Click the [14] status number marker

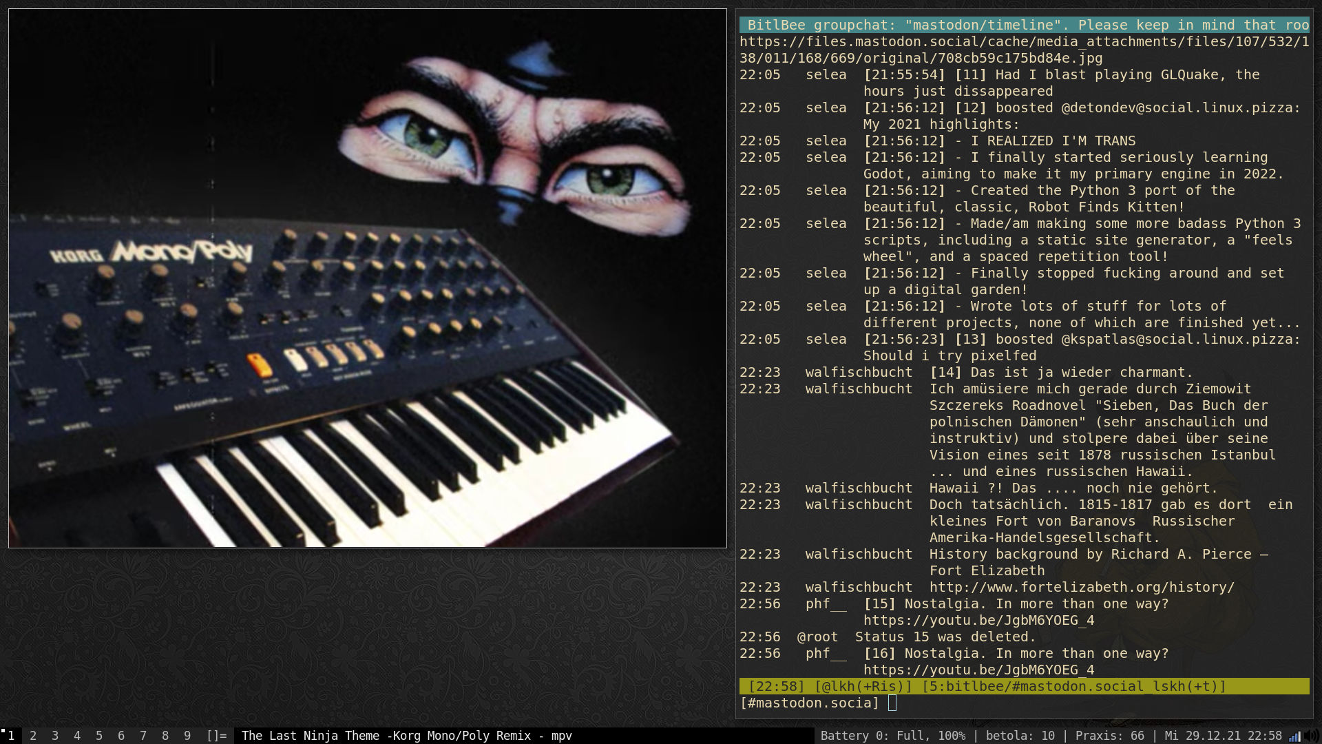pos(946,372)
